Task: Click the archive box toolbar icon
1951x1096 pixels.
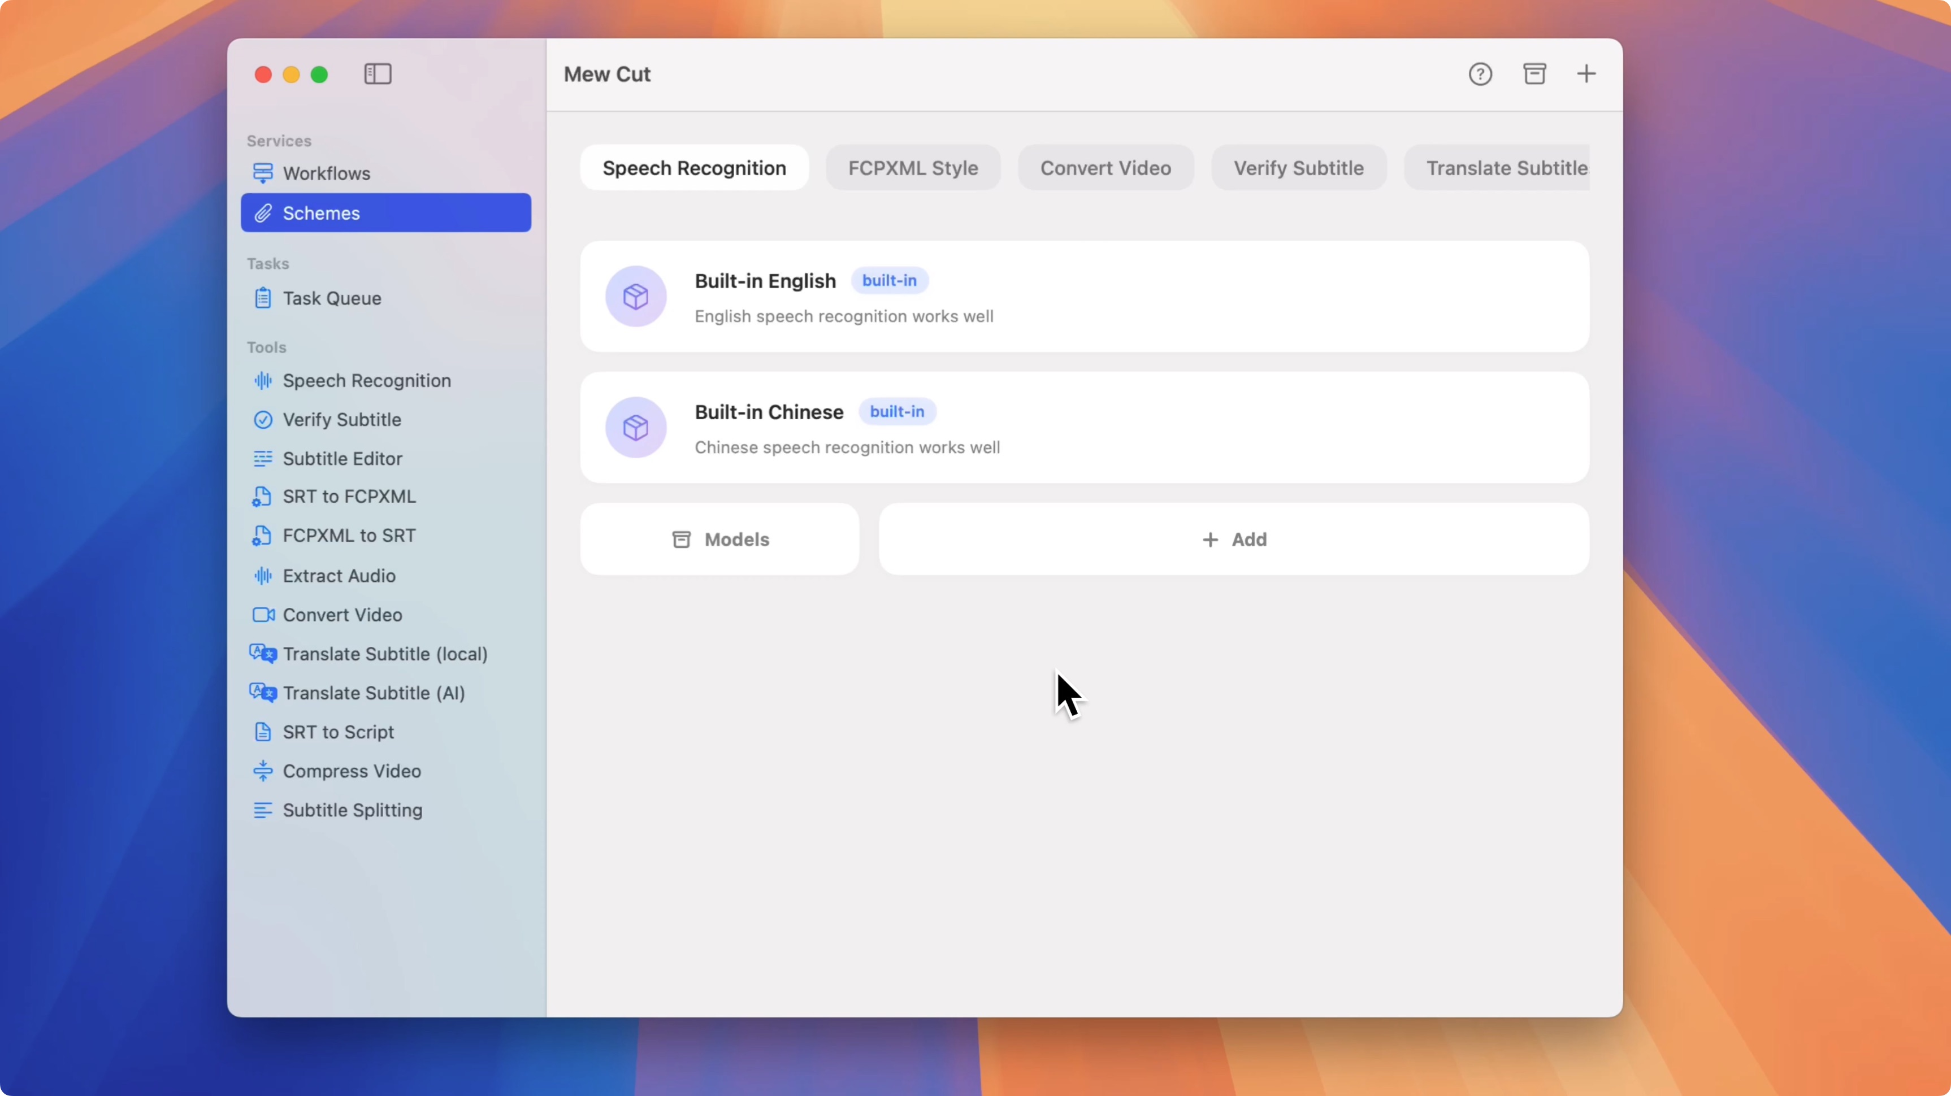Action: 1534,74
